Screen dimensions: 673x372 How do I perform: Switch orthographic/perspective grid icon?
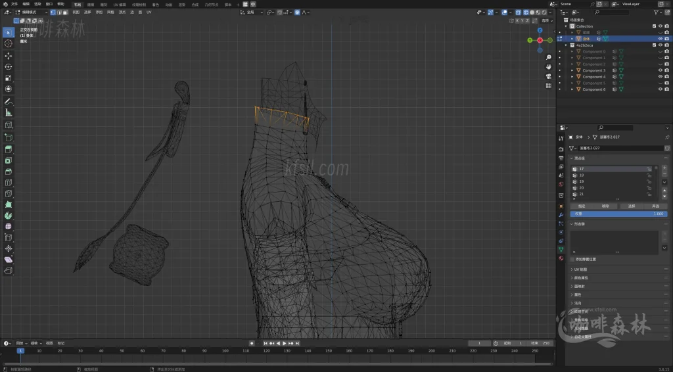point(549,86)
